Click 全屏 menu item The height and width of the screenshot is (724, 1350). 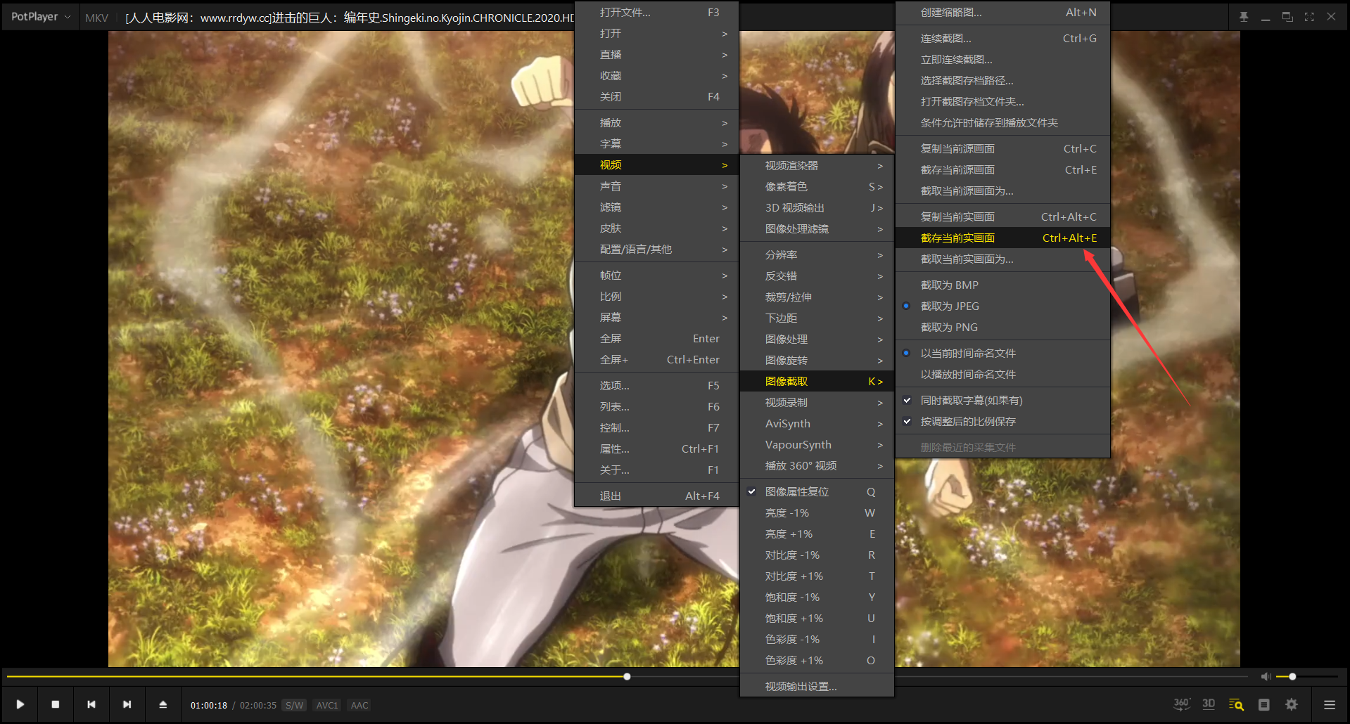(x=656, y=338)
